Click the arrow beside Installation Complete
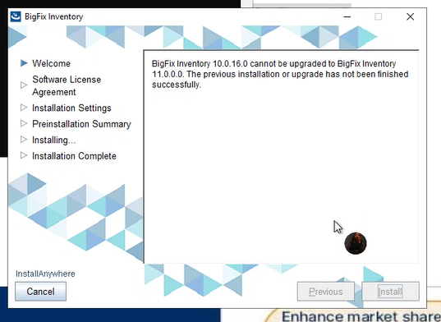441x322 pixels. pyautogui.click(x=24, y=155)
